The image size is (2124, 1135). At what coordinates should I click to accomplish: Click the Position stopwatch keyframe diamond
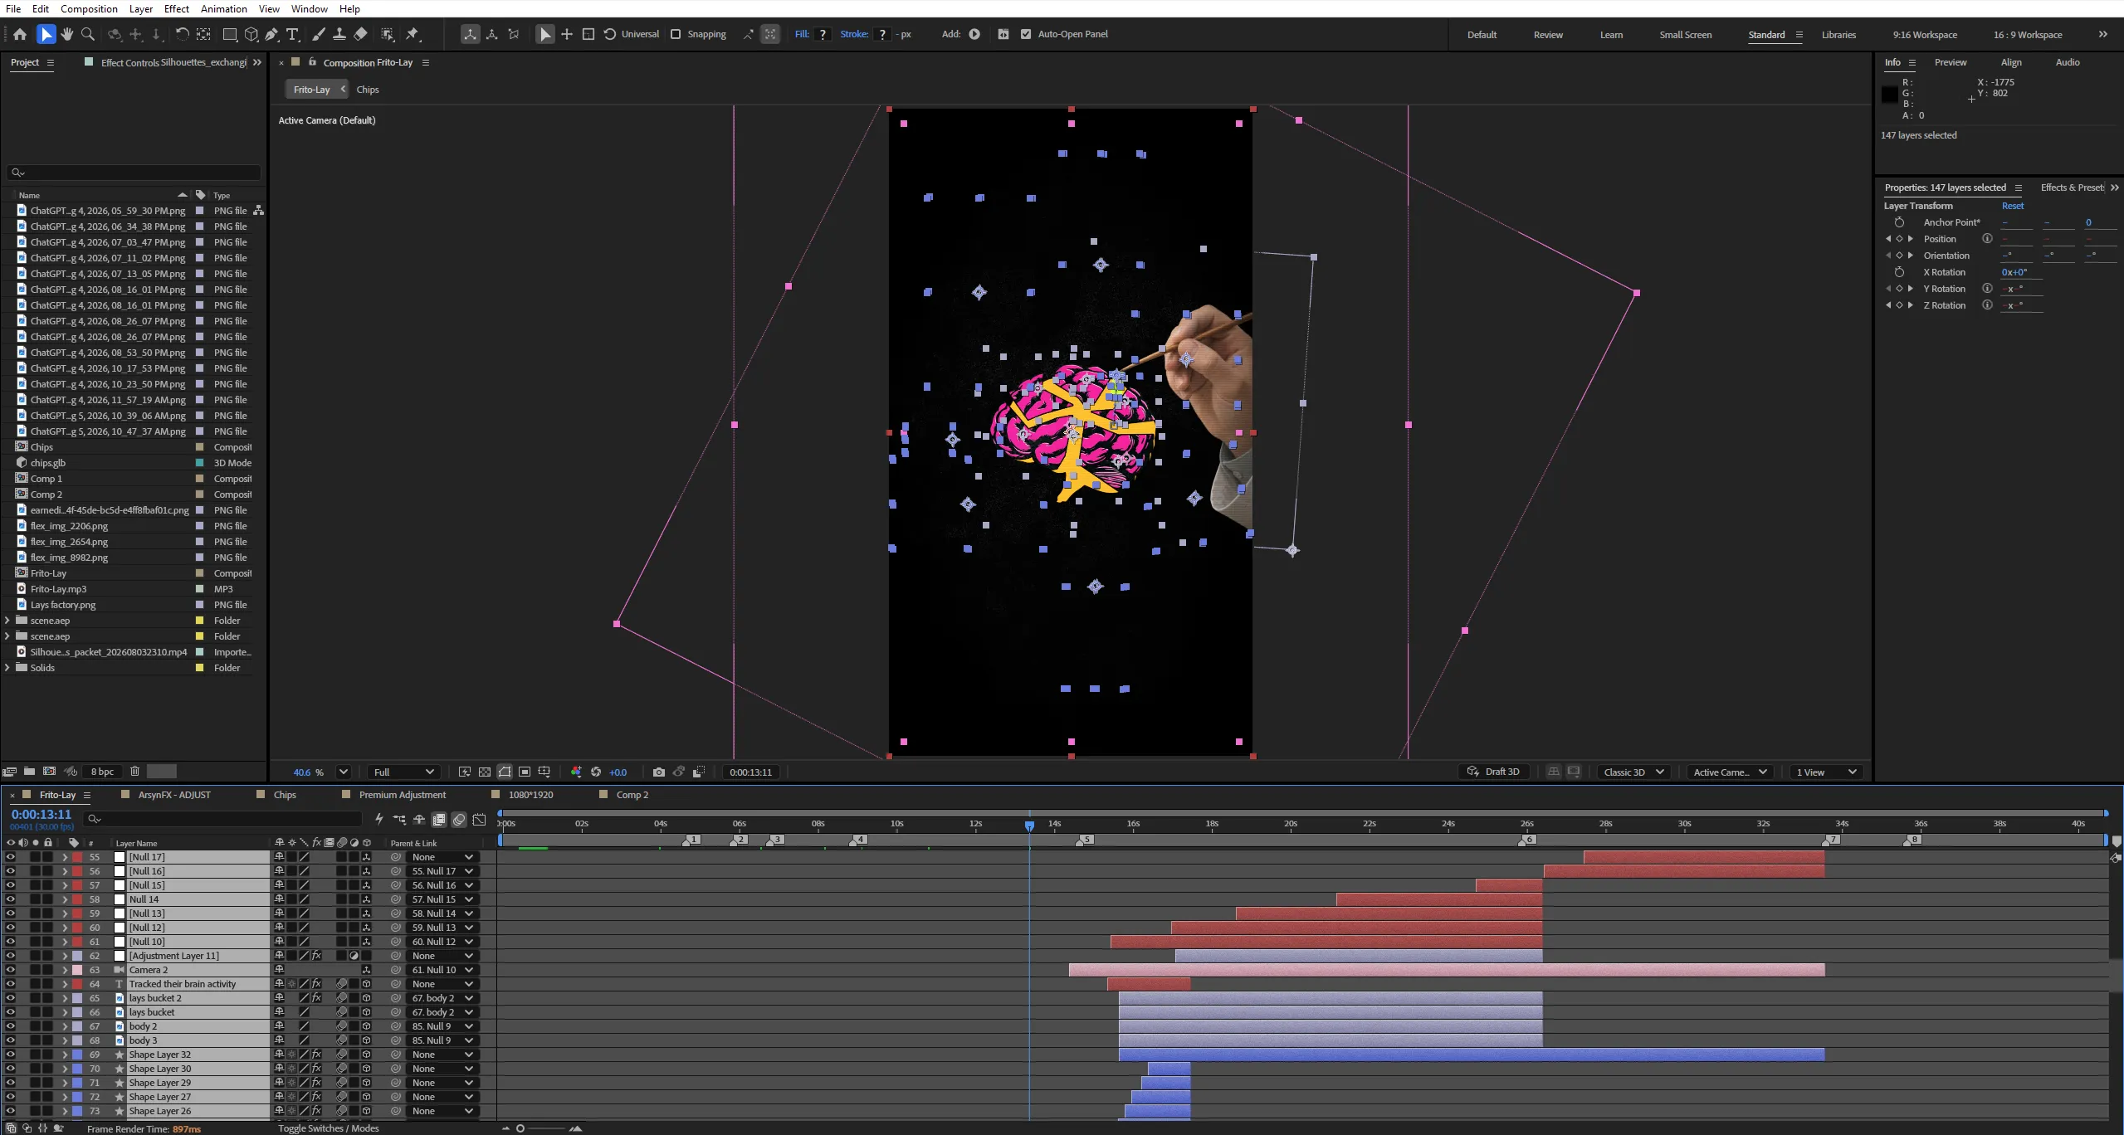point(1899,239)
